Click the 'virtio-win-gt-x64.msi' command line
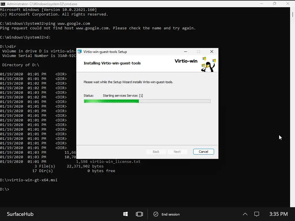The width and height of the screenshot is (295, 221). [x=29, y=180]
